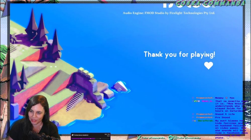Click the Audio Engine FMOD Studio credit line
The image size is (251, 140).
coord(169,13)
